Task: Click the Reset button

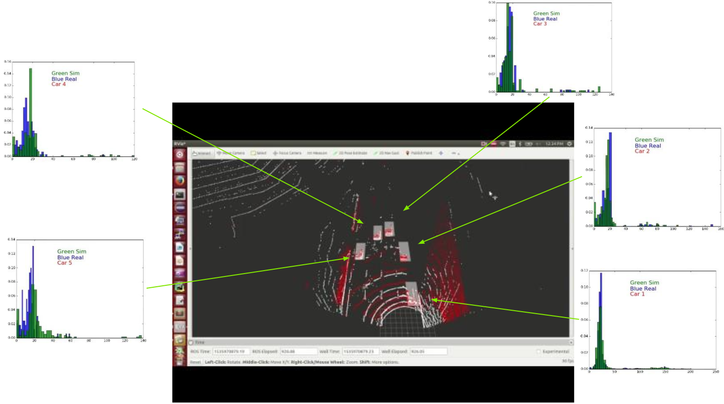Action: point(195,362)
